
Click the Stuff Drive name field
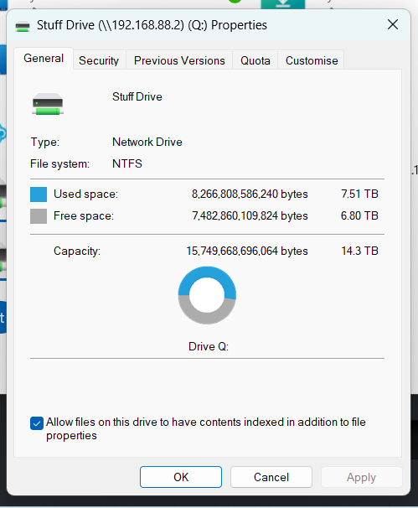pos(137,96)
